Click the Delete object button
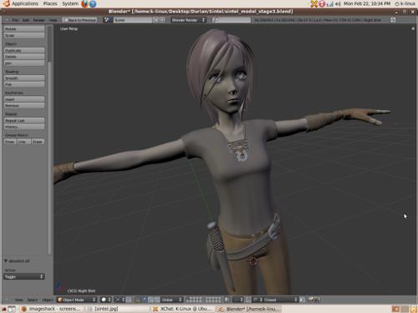 coord(24,57)
